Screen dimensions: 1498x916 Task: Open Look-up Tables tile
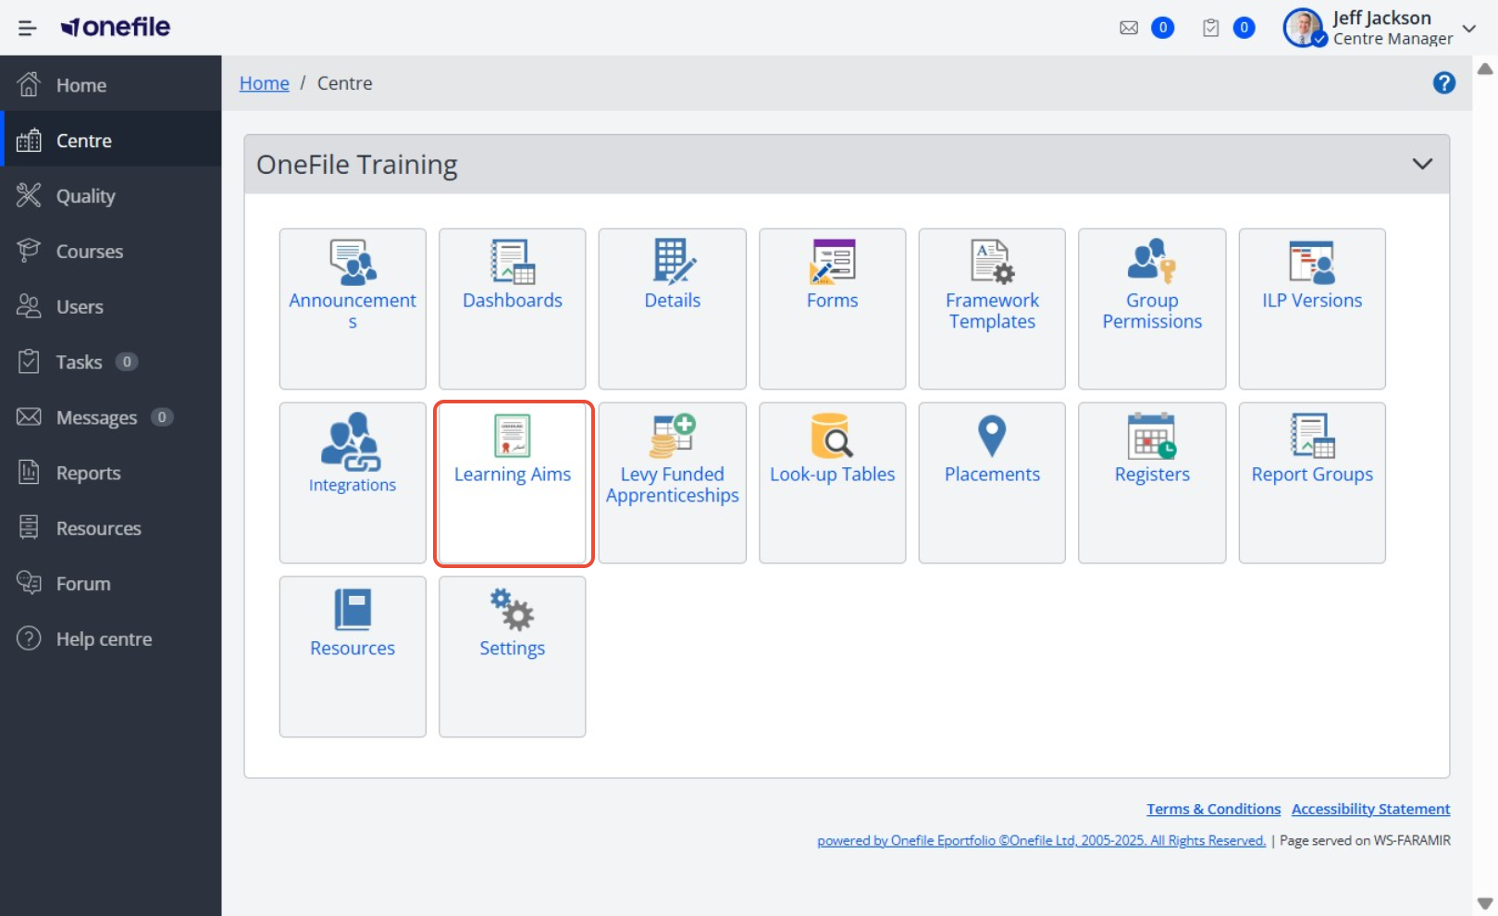click(x=833, y=483)
